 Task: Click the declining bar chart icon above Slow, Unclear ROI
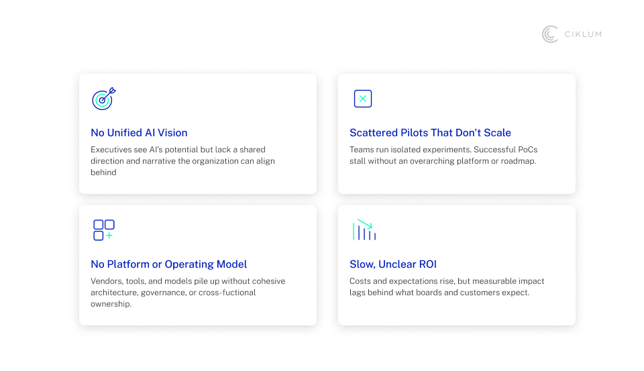[364, 229]
